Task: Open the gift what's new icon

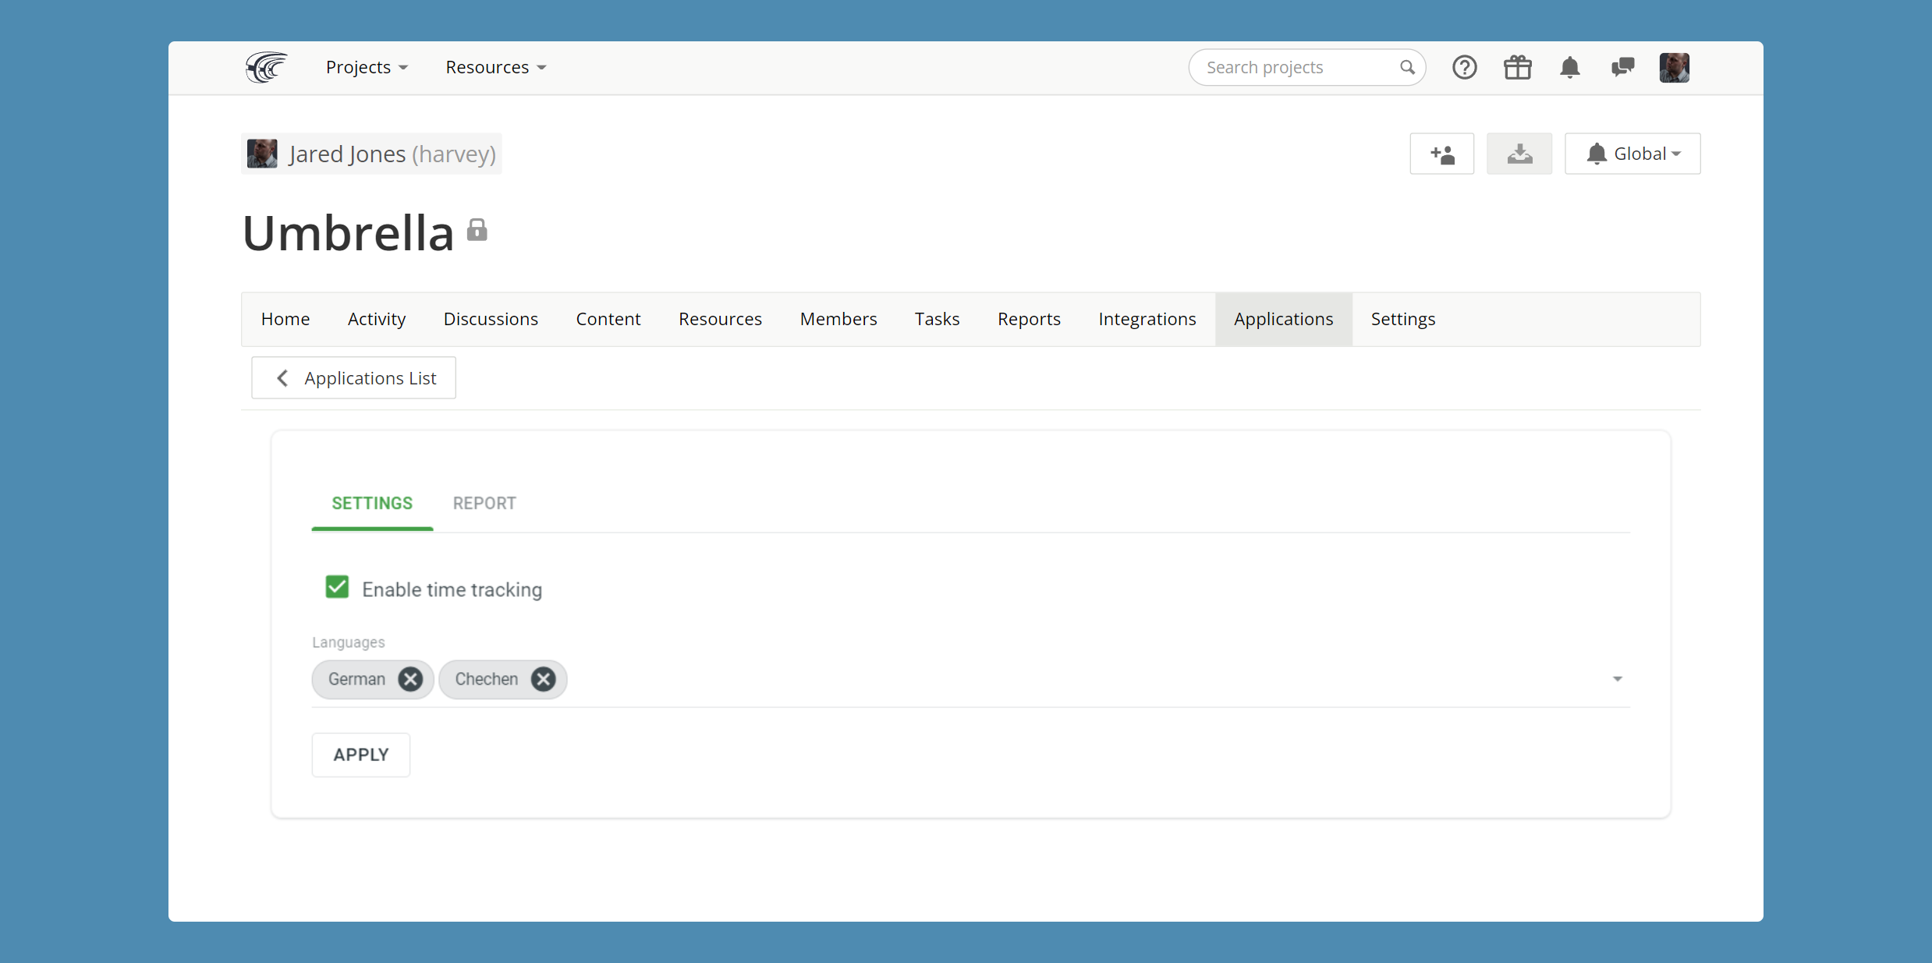Action: point(1517,67)
